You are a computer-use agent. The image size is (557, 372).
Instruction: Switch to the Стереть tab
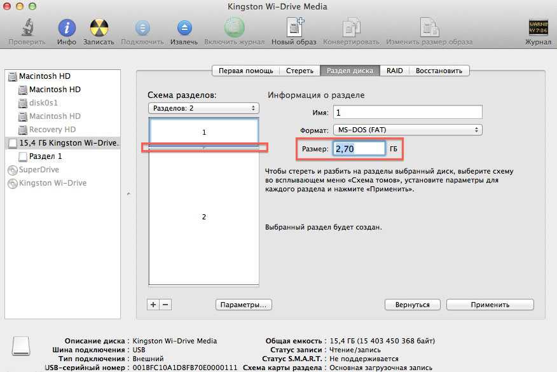(300, 71)
